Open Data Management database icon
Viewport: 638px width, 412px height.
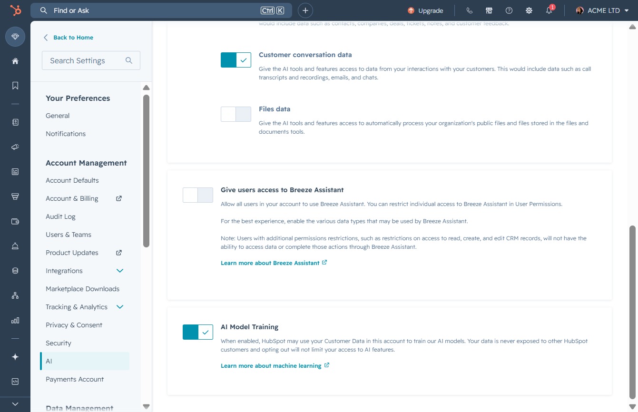[x=15, y=271]
